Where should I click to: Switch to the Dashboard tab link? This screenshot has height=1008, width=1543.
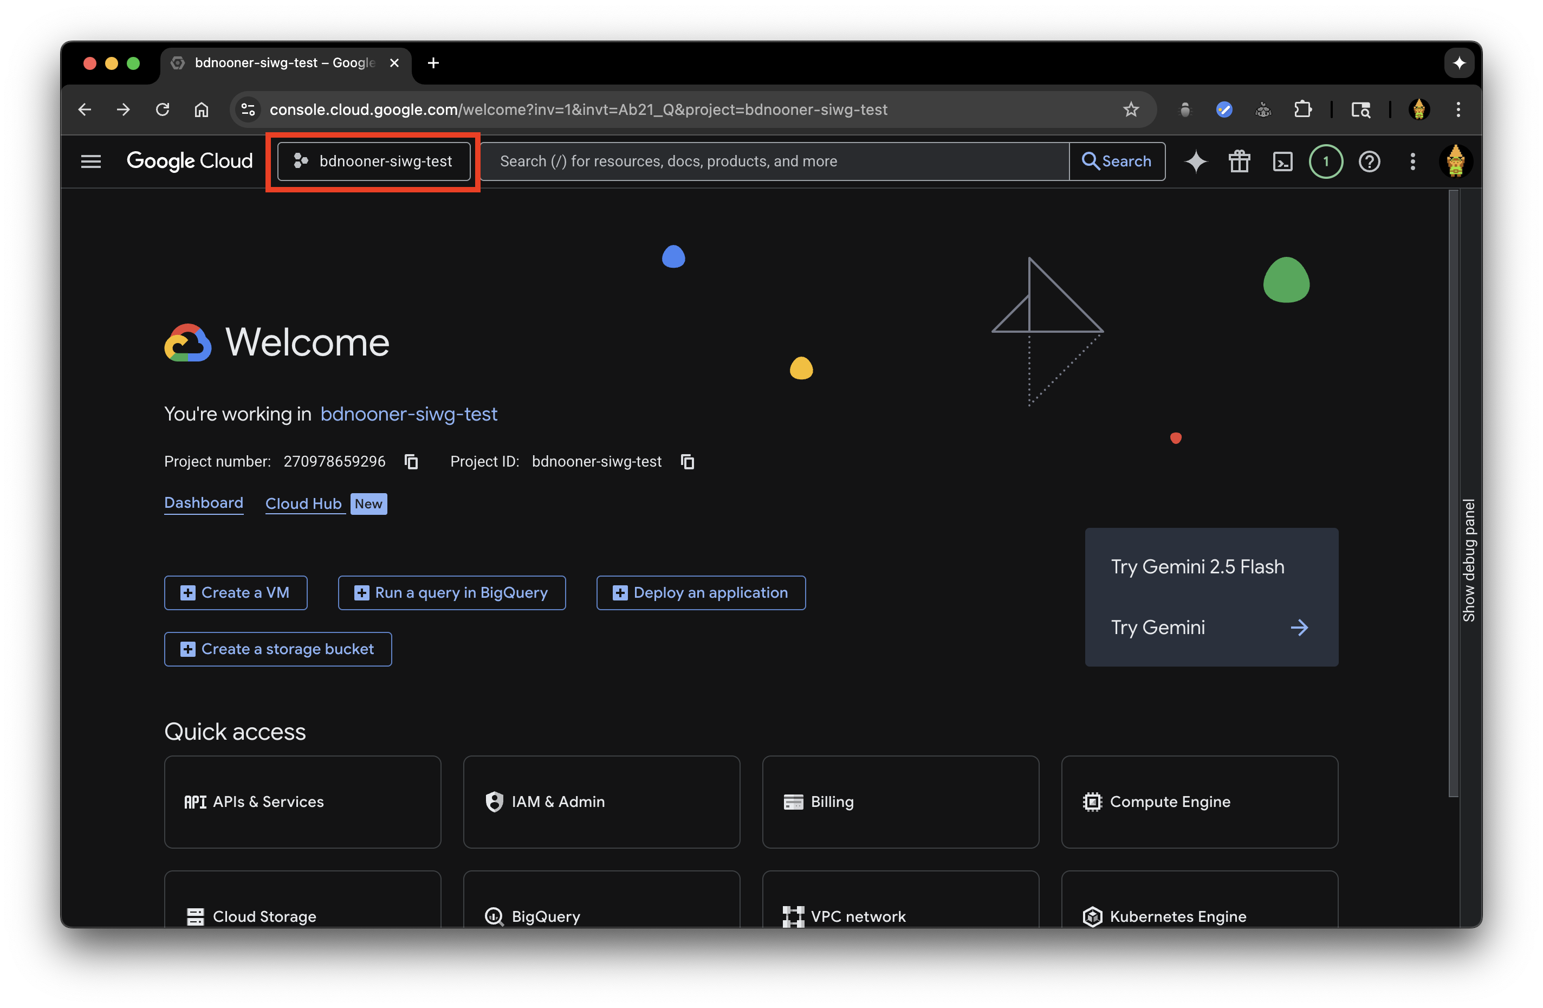[x=204, y=503]
